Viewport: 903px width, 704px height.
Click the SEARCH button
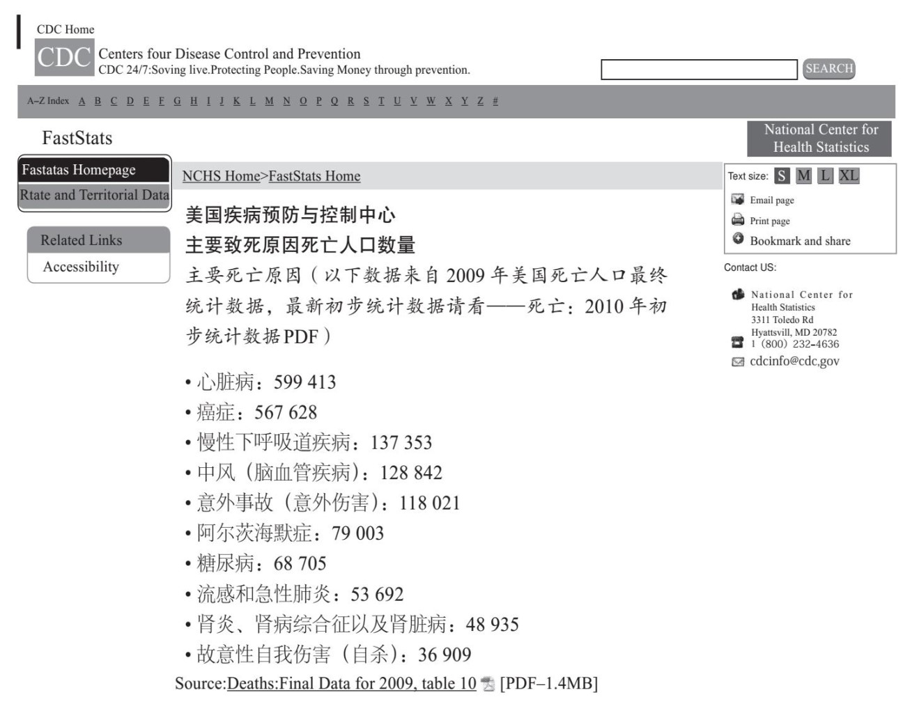pyautogui.click(x=829, y=69)
